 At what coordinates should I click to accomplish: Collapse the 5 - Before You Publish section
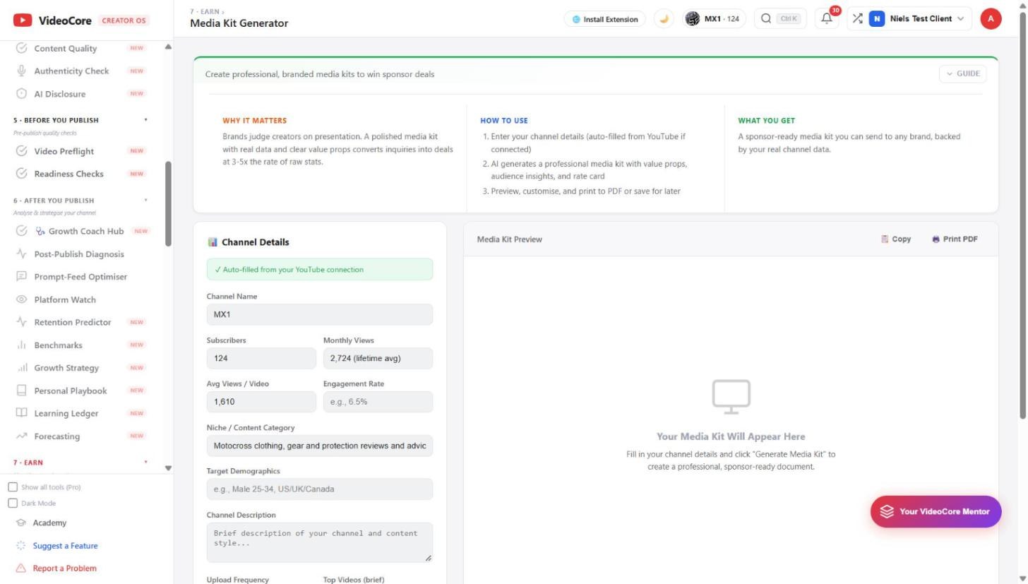click(146, 120)
